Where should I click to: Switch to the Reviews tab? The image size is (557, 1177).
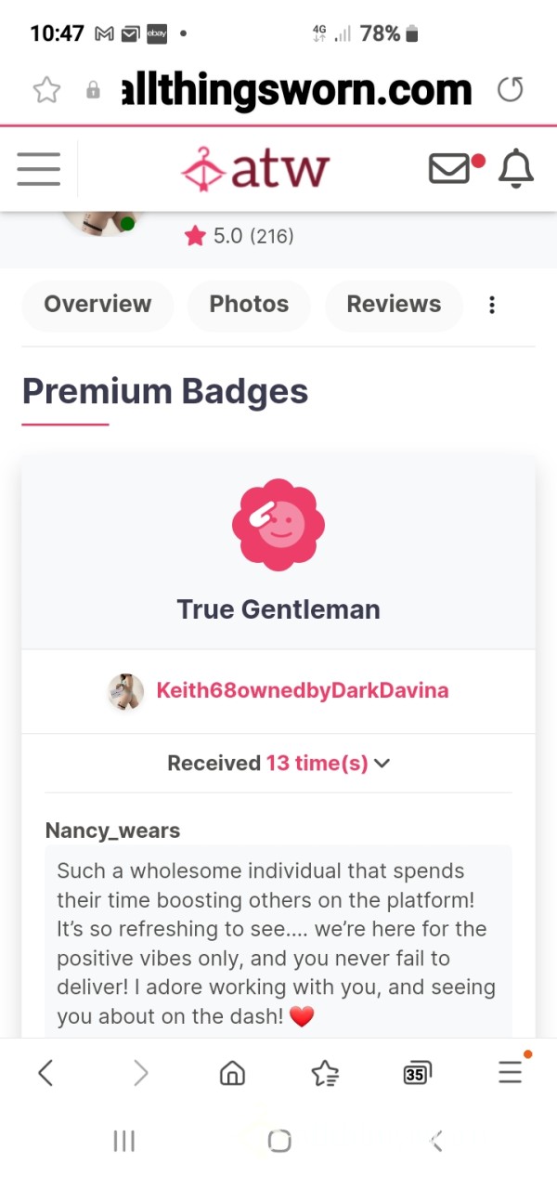(394, 305)
